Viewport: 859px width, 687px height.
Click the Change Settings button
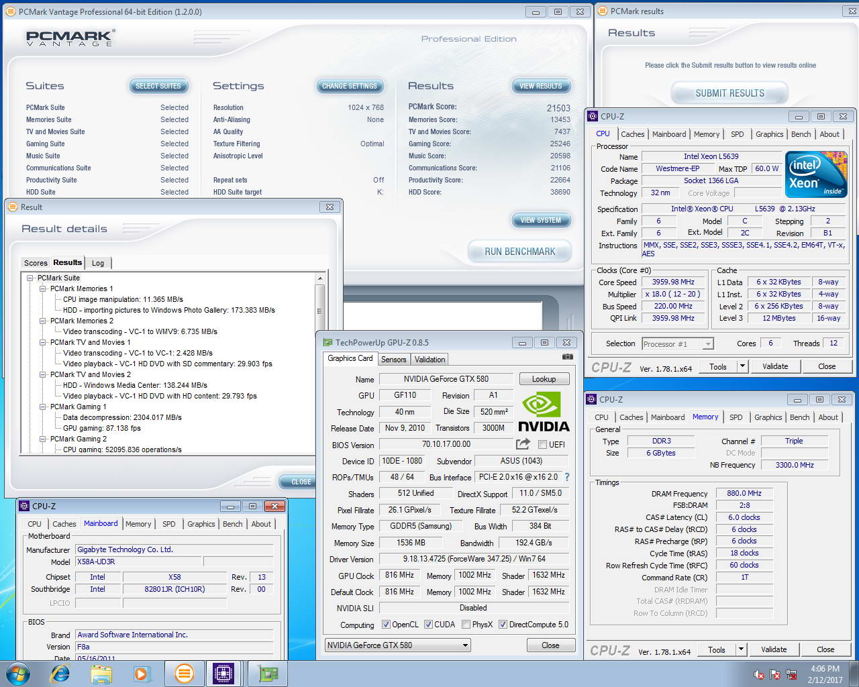point(350,86)
